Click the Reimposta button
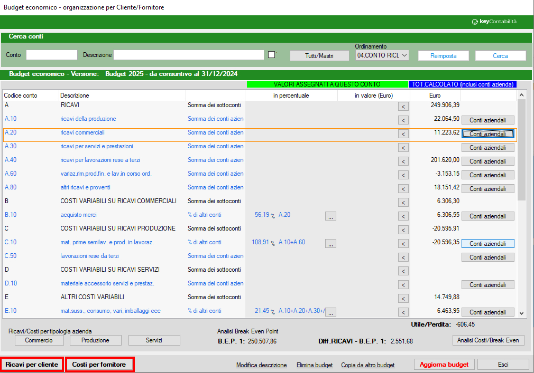The image size is (534, 373). [x=444, y=56]
